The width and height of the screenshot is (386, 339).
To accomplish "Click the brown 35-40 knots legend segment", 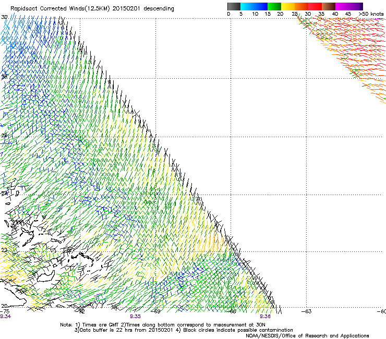I will 329,6.
